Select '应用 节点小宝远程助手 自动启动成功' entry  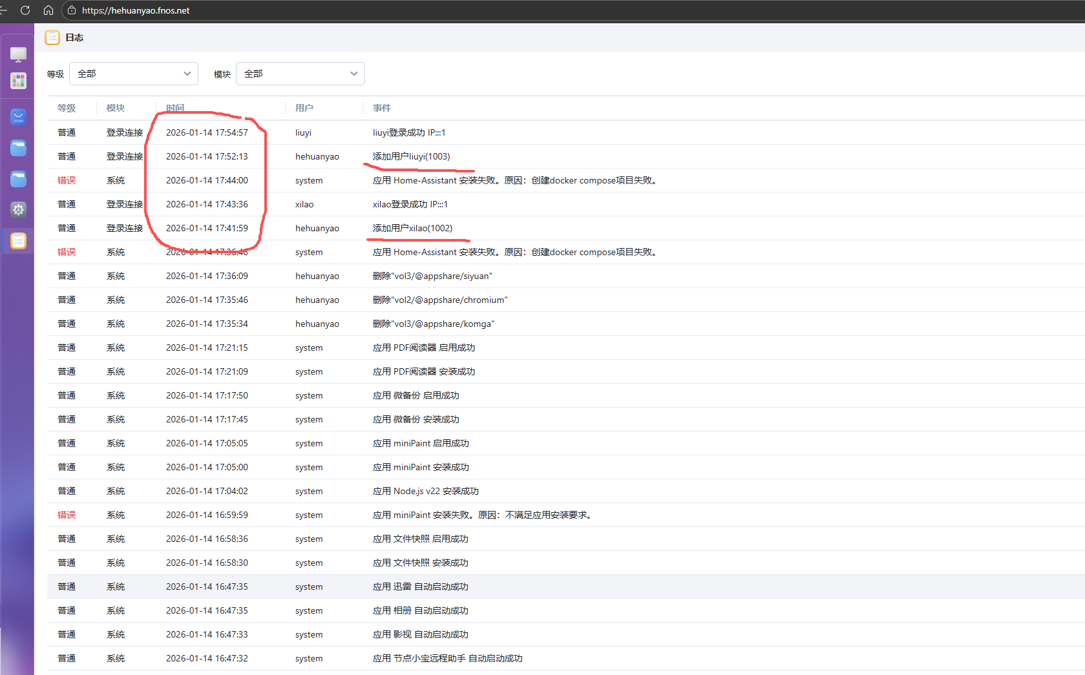[448, 658]
